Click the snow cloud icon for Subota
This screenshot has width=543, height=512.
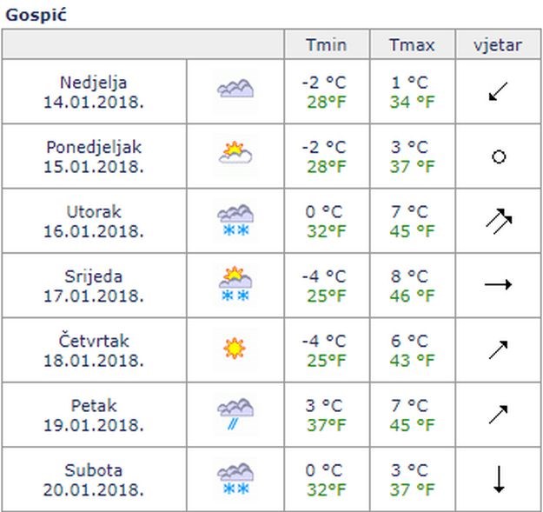(x=235, y=478)
